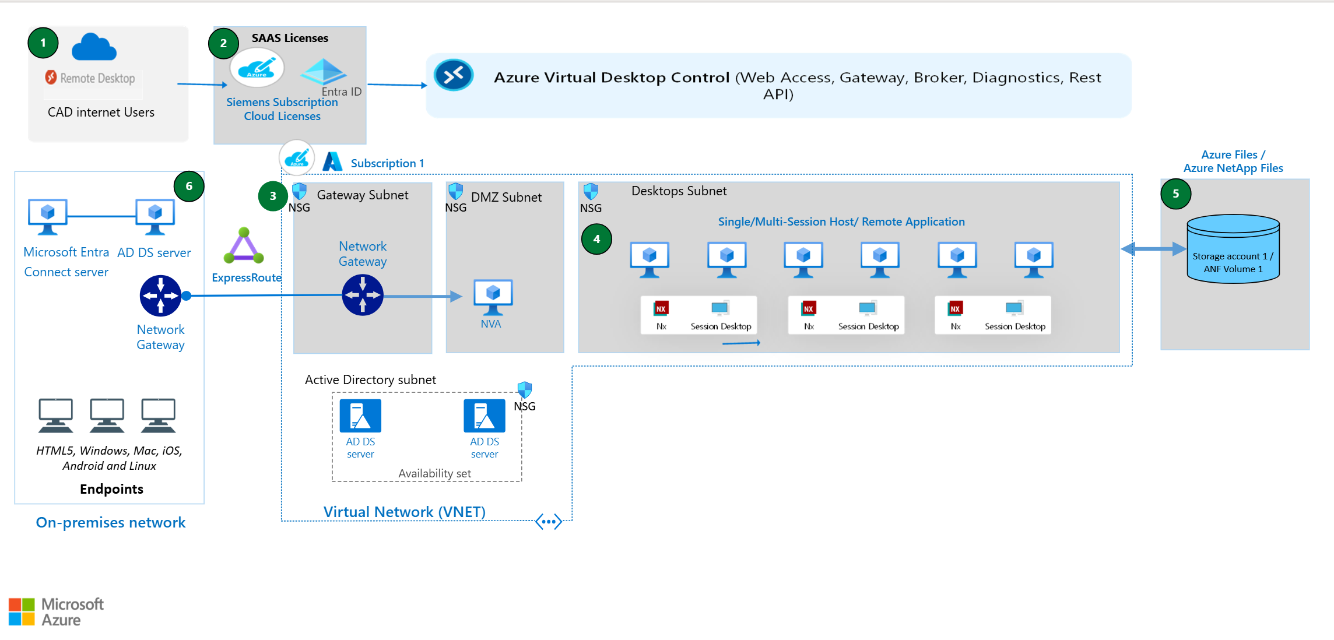Click the Virtual Network peering icon

click(x=549, y=522)
